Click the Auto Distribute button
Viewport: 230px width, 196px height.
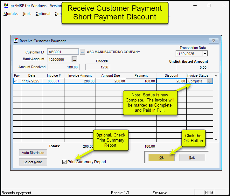[x=33, y=153]
